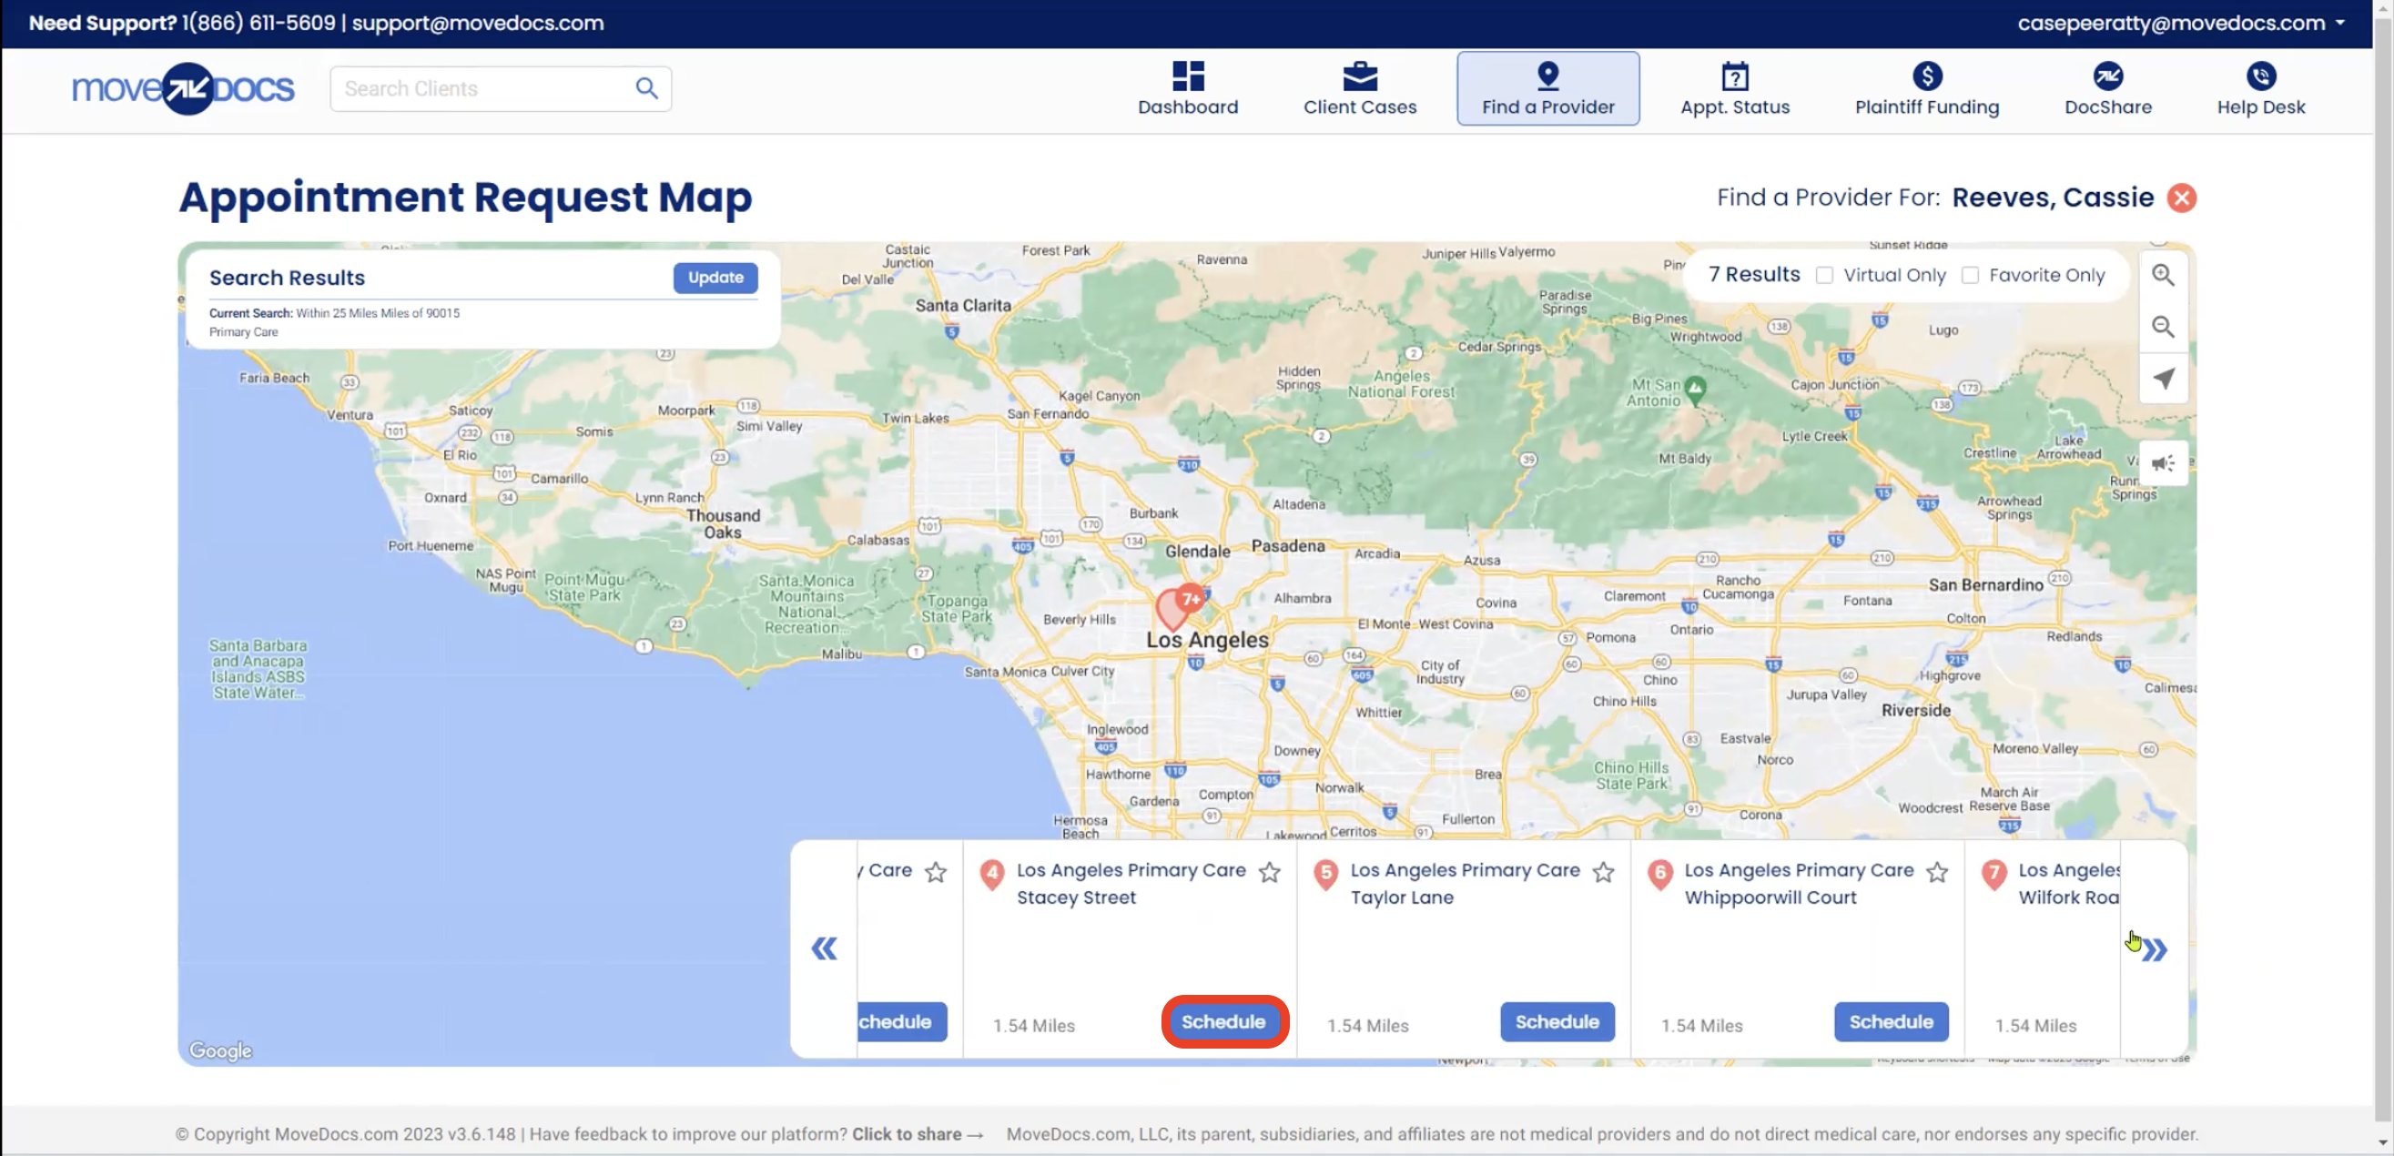Click the megaphone announcement icon
The width and height of the screenshot is (2394, 1156).
[2163, 462]
